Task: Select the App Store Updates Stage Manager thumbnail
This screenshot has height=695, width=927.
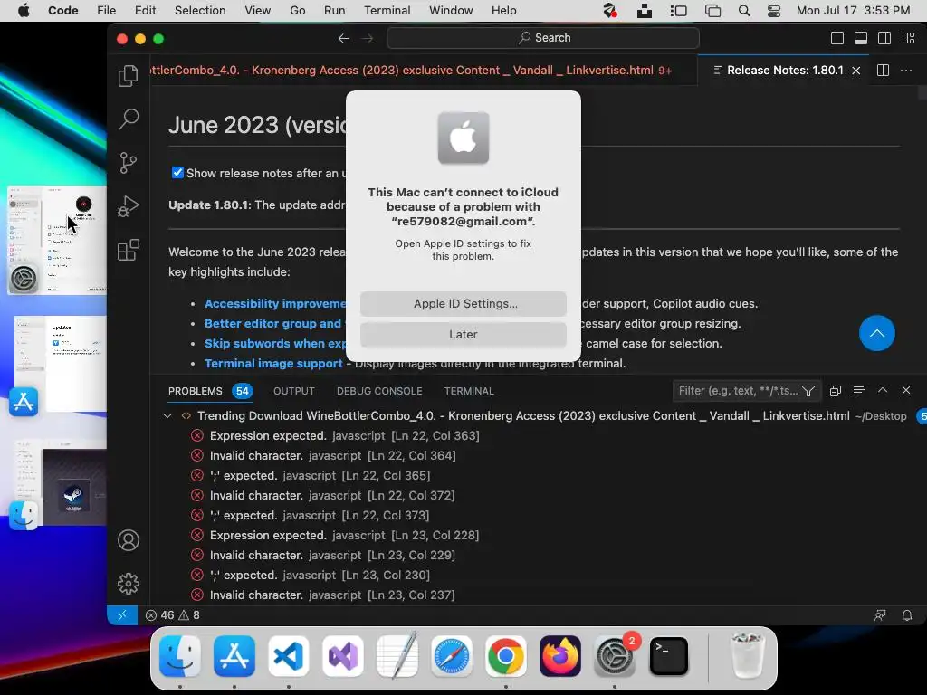Action: pos(61,364)
